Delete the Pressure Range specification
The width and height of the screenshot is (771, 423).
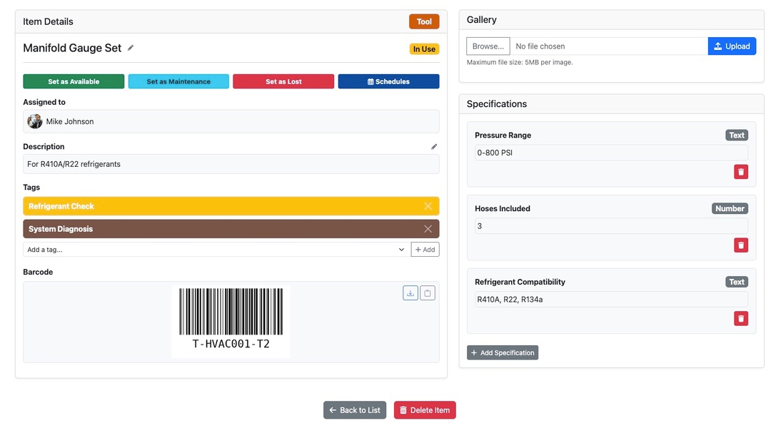point(740,171)
